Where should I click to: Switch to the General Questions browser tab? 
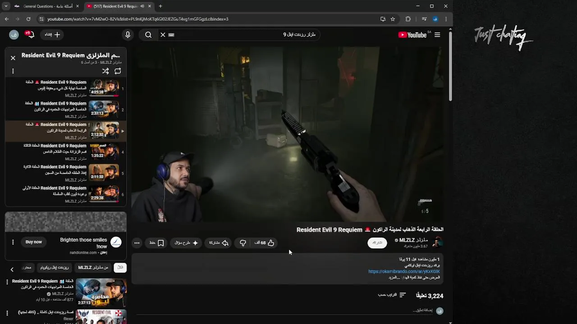[x=47, y=6]
